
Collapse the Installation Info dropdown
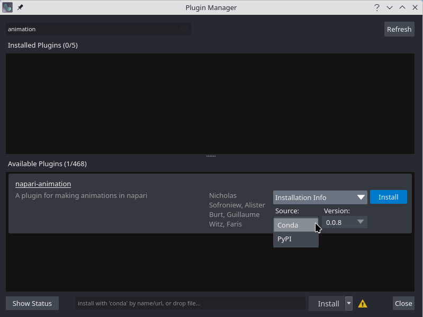[x=320, y=197]
